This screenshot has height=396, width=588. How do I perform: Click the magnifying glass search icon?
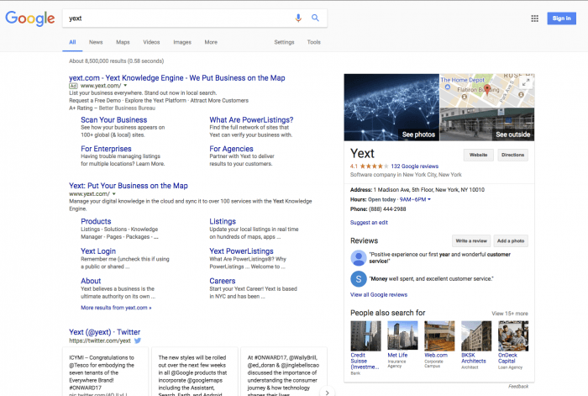coord(315,18)
